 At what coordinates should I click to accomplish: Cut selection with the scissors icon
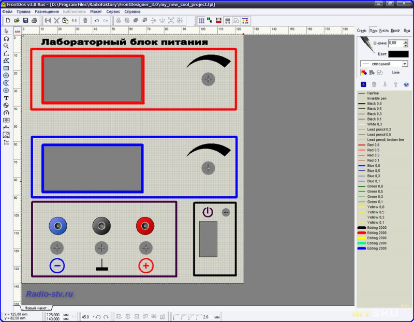pos(56,21)
